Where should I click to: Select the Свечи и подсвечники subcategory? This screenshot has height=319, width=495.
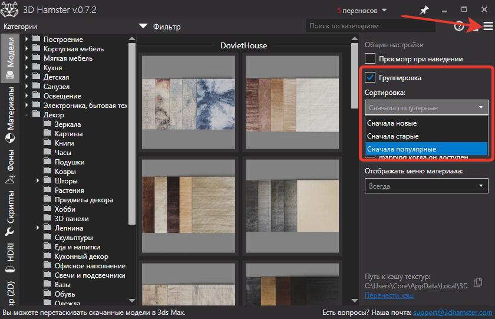[90, 275]
